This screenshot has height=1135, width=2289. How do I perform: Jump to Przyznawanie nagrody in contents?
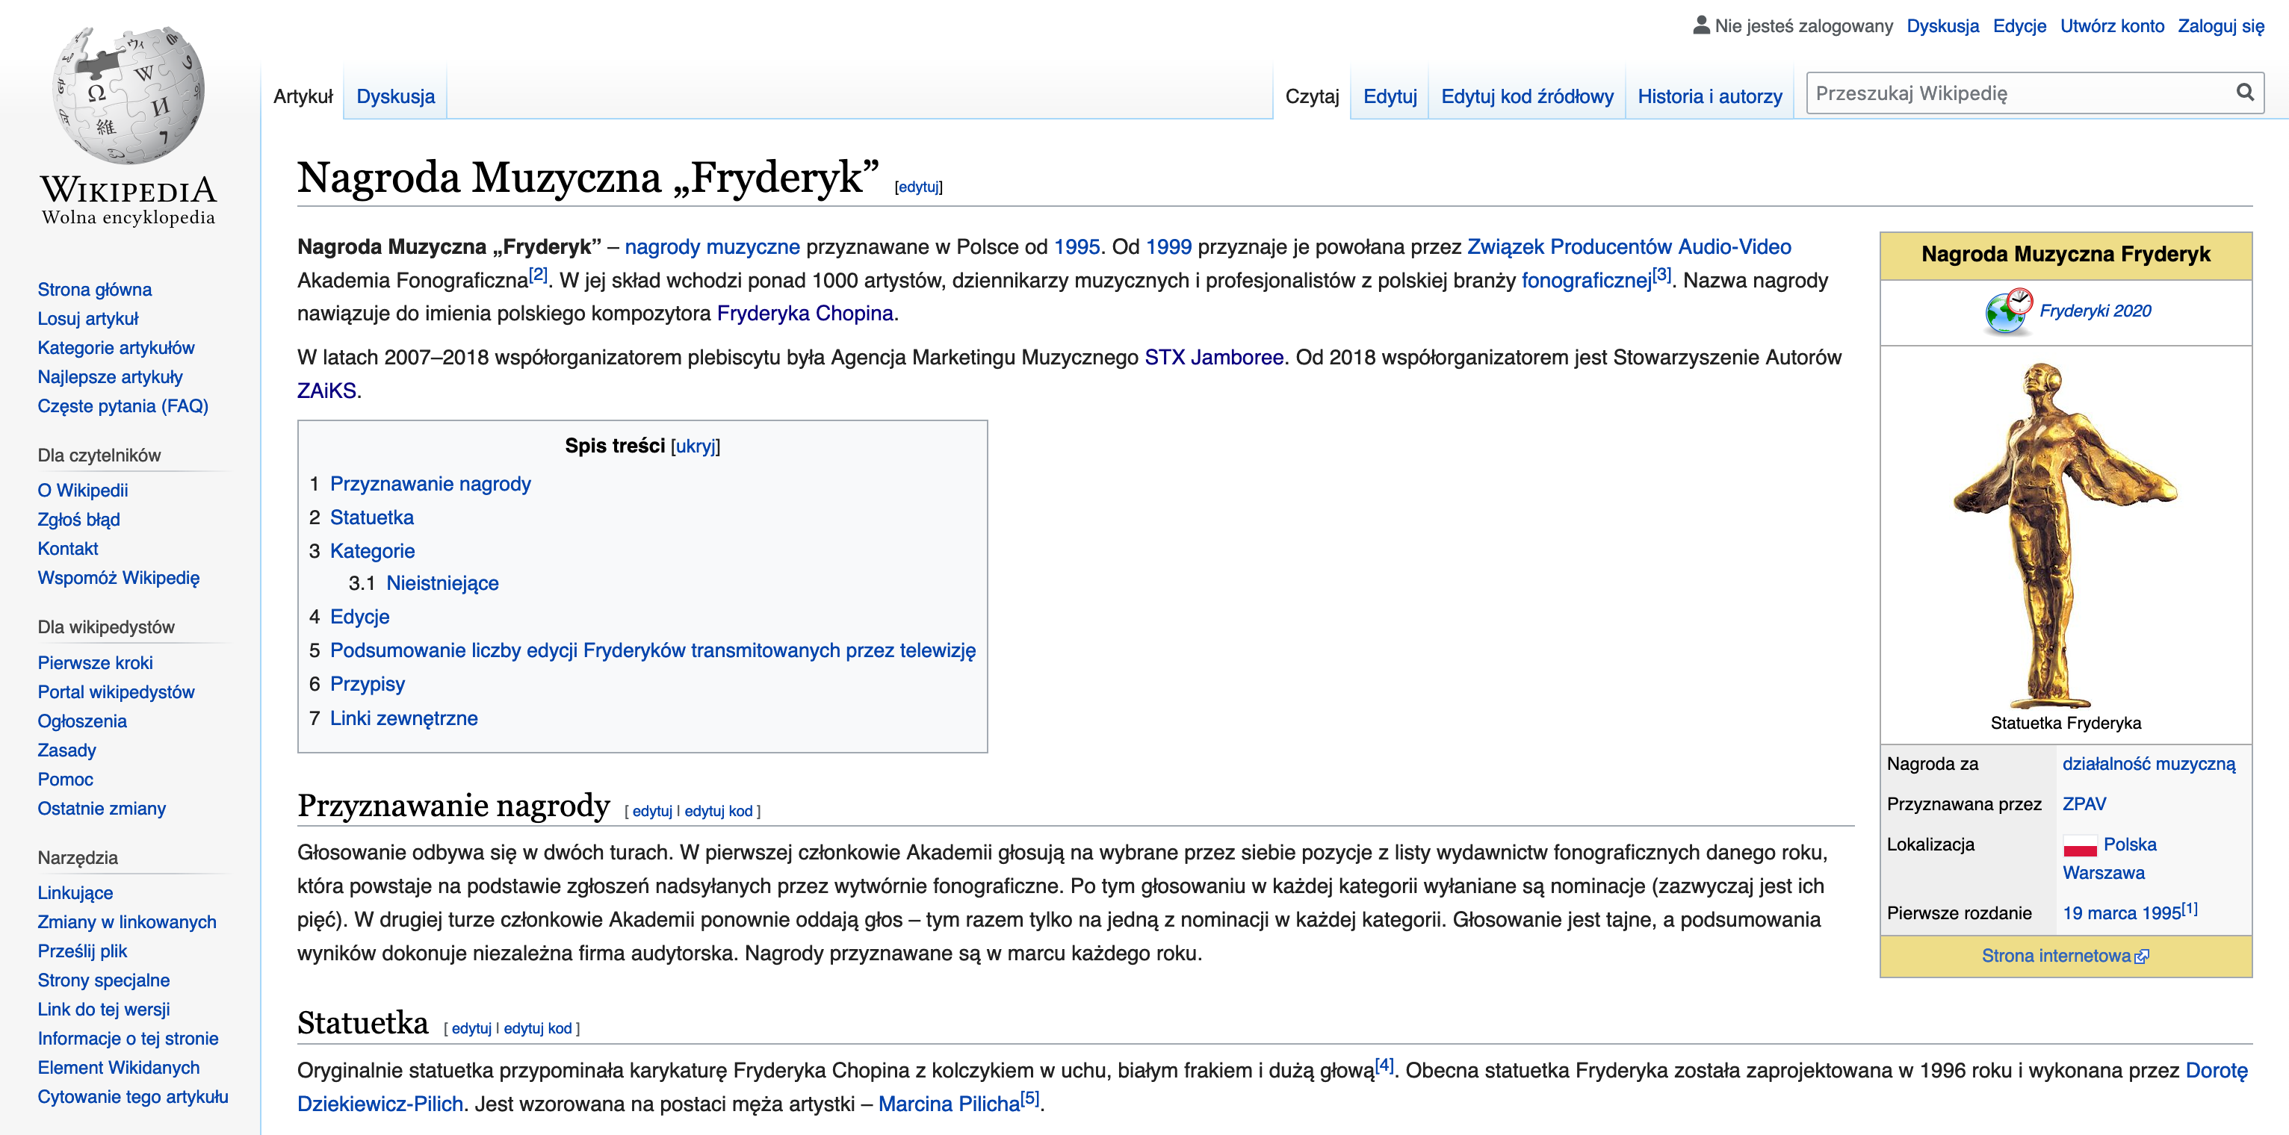pyautogui.click(x=430, y=484)
